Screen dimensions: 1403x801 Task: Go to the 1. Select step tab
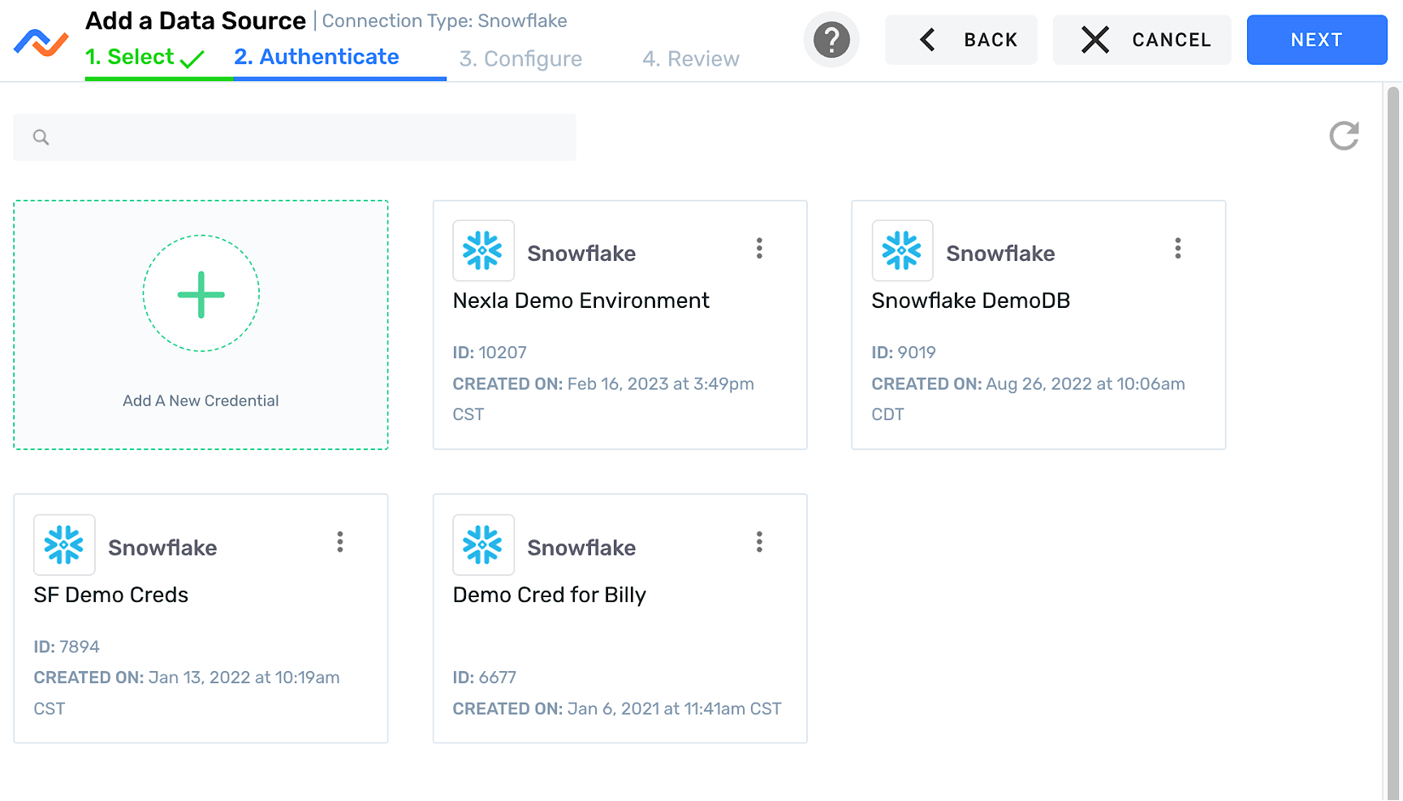pyautogui.click(x=145, y=58)
